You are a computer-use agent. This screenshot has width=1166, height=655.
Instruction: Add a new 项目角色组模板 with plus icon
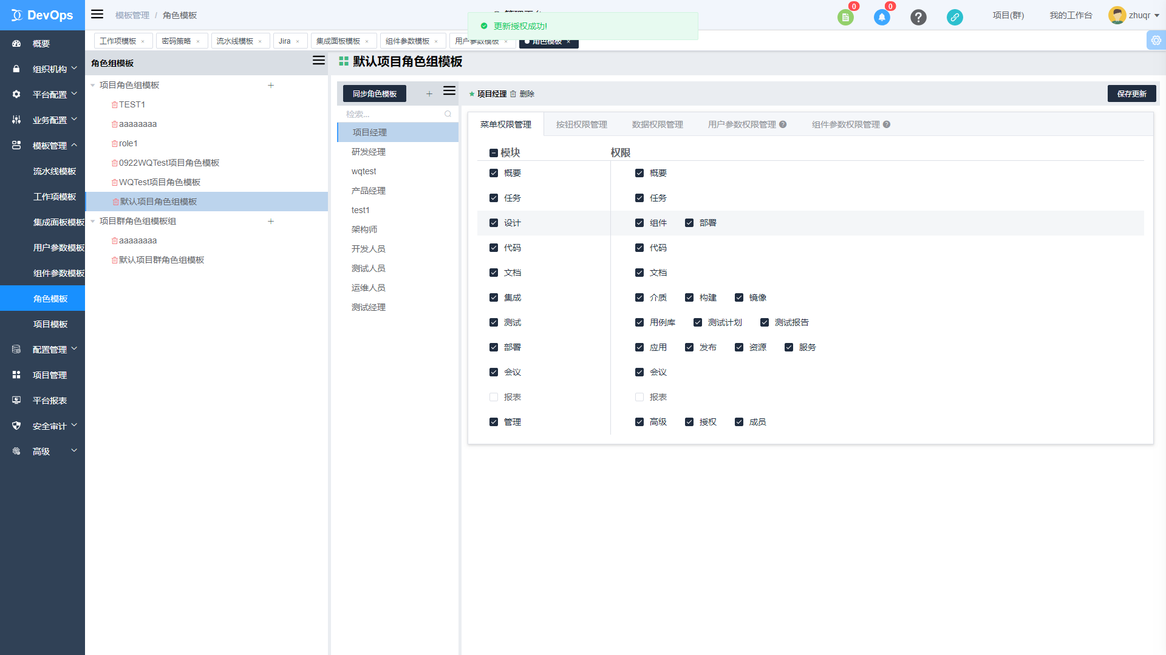[271, 86]
